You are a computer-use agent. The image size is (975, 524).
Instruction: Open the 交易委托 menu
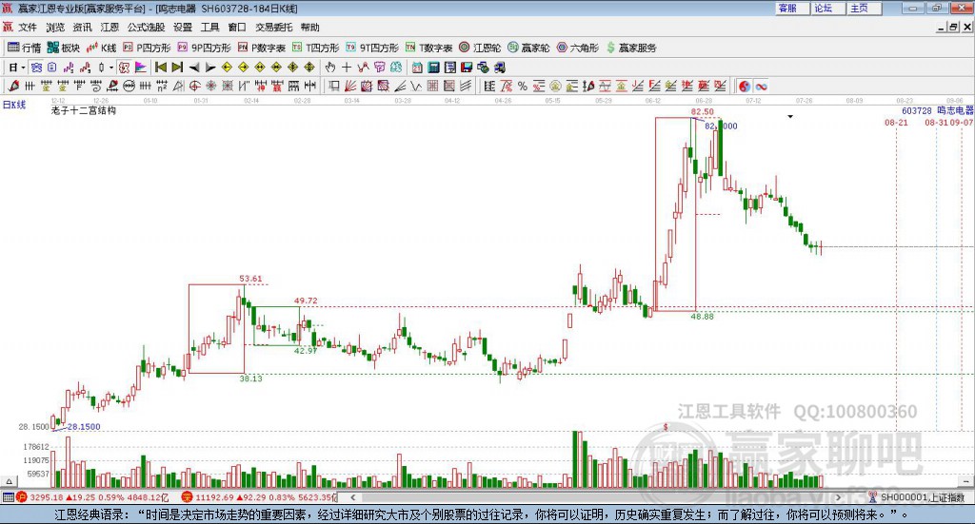273,28
